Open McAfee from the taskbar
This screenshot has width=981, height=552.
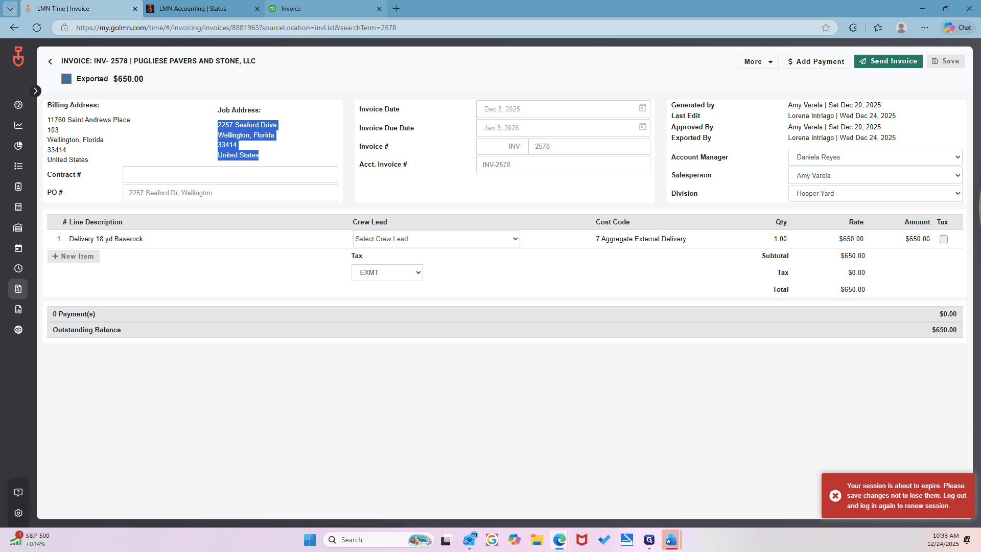pyautogui.click(x=581, y=540)
